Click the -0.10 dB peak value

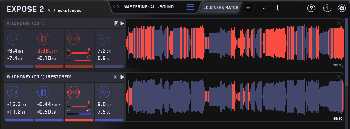(46, 59)
